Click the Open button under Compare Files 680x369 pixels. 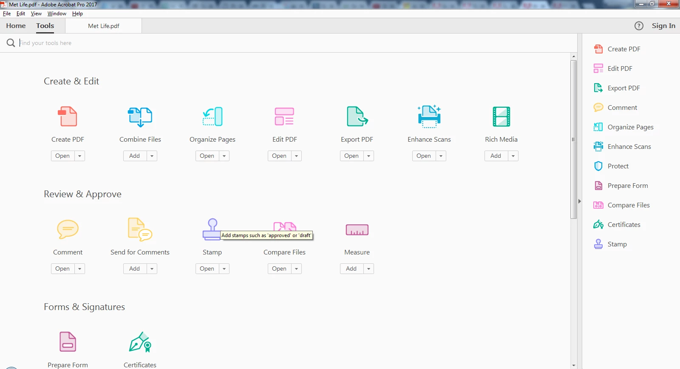[x=280, y=269]
